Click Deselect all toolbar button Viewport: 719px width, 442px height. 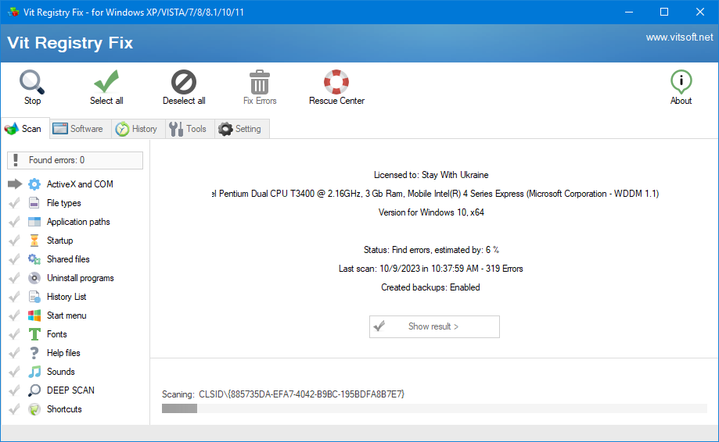[x=184, y=87]
